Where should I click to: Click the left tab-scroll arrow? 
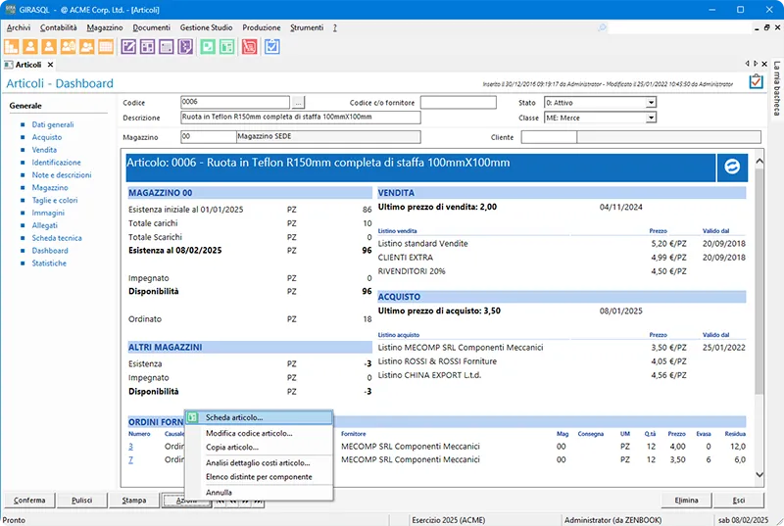747,64
